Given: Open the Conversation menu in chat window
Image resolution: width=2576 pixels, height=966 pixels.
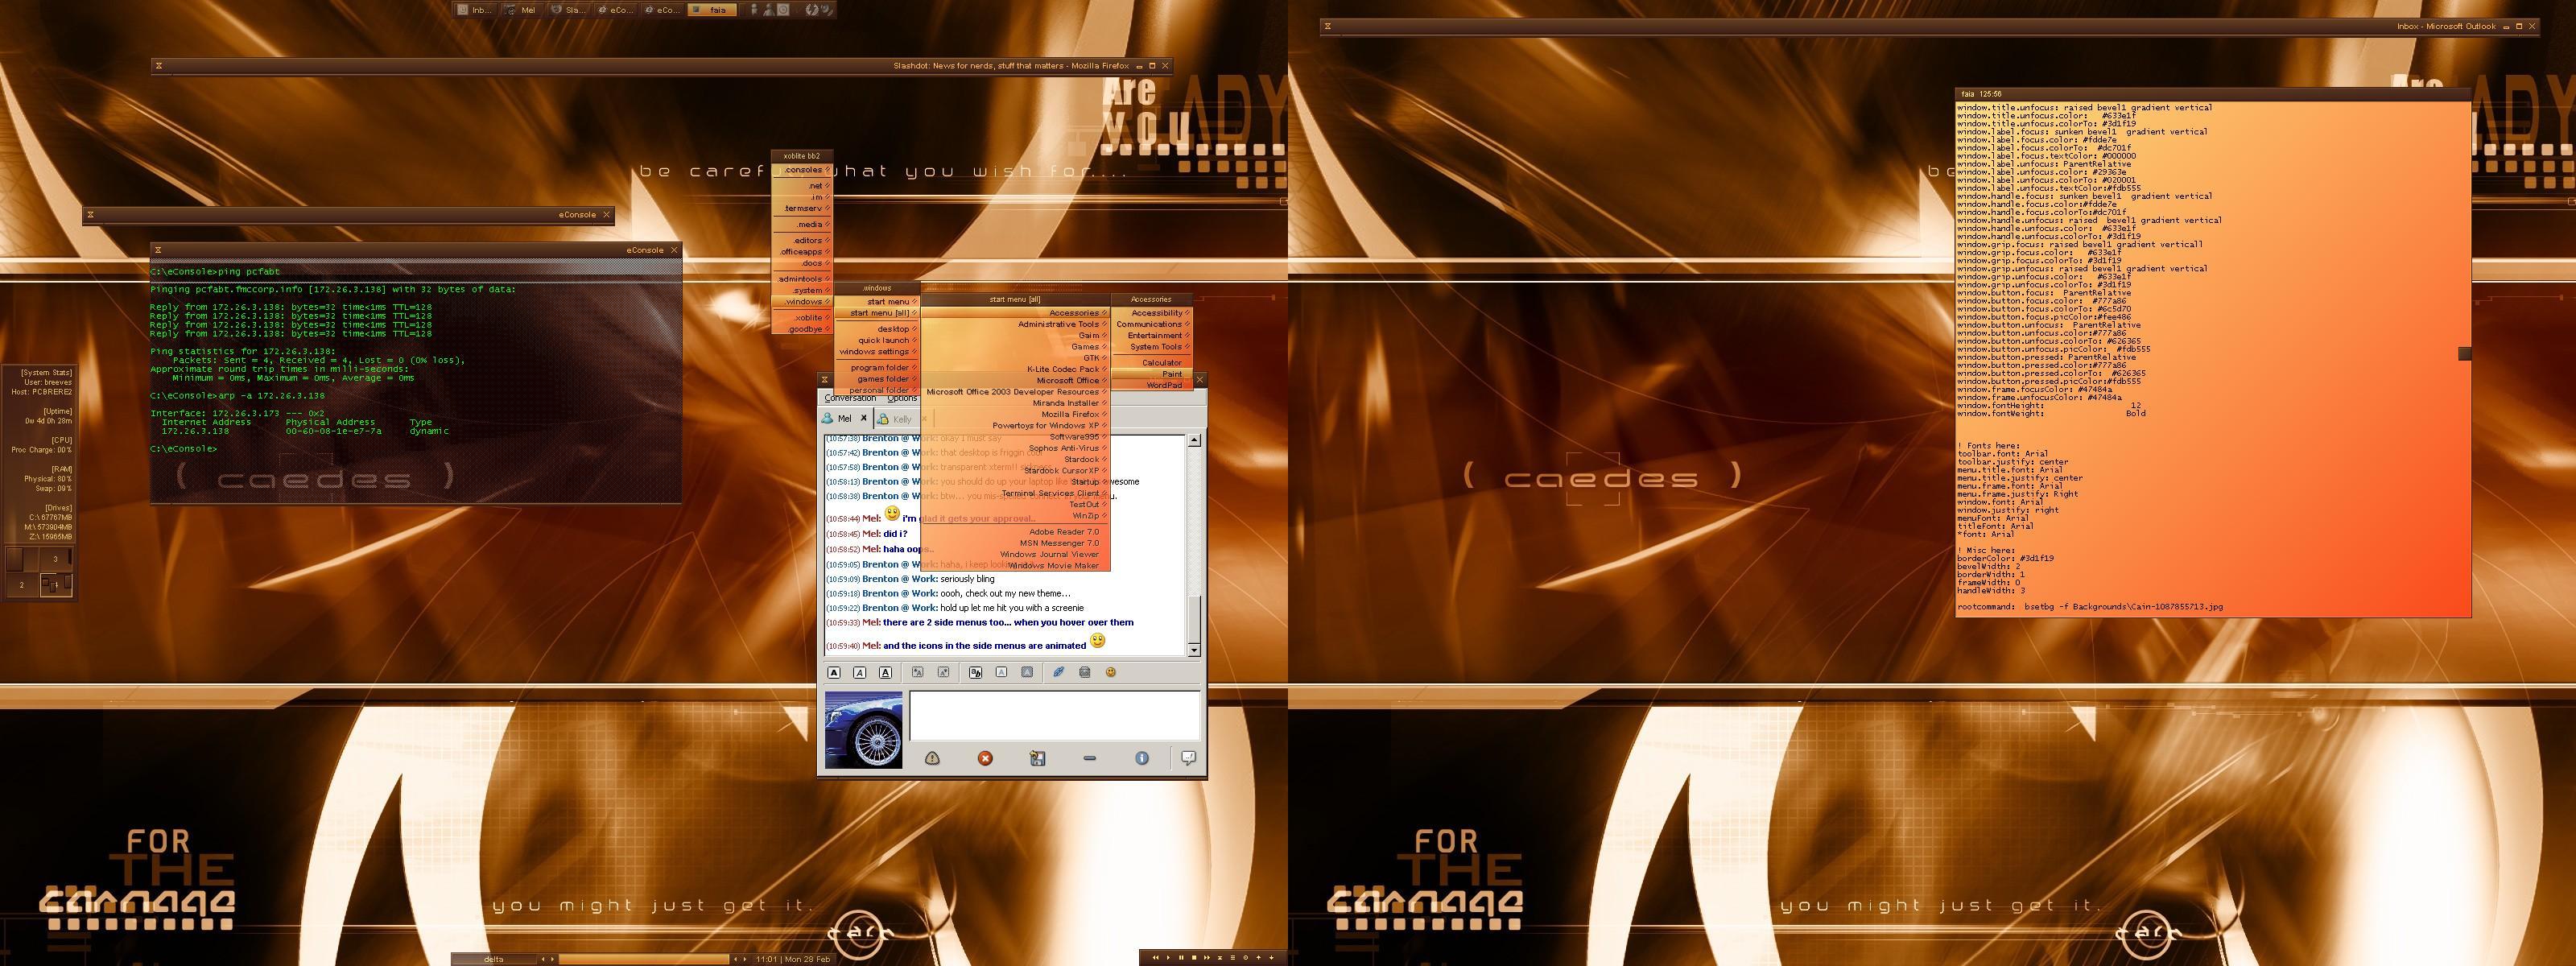Looking at the screenshot, I should point(850,398).
